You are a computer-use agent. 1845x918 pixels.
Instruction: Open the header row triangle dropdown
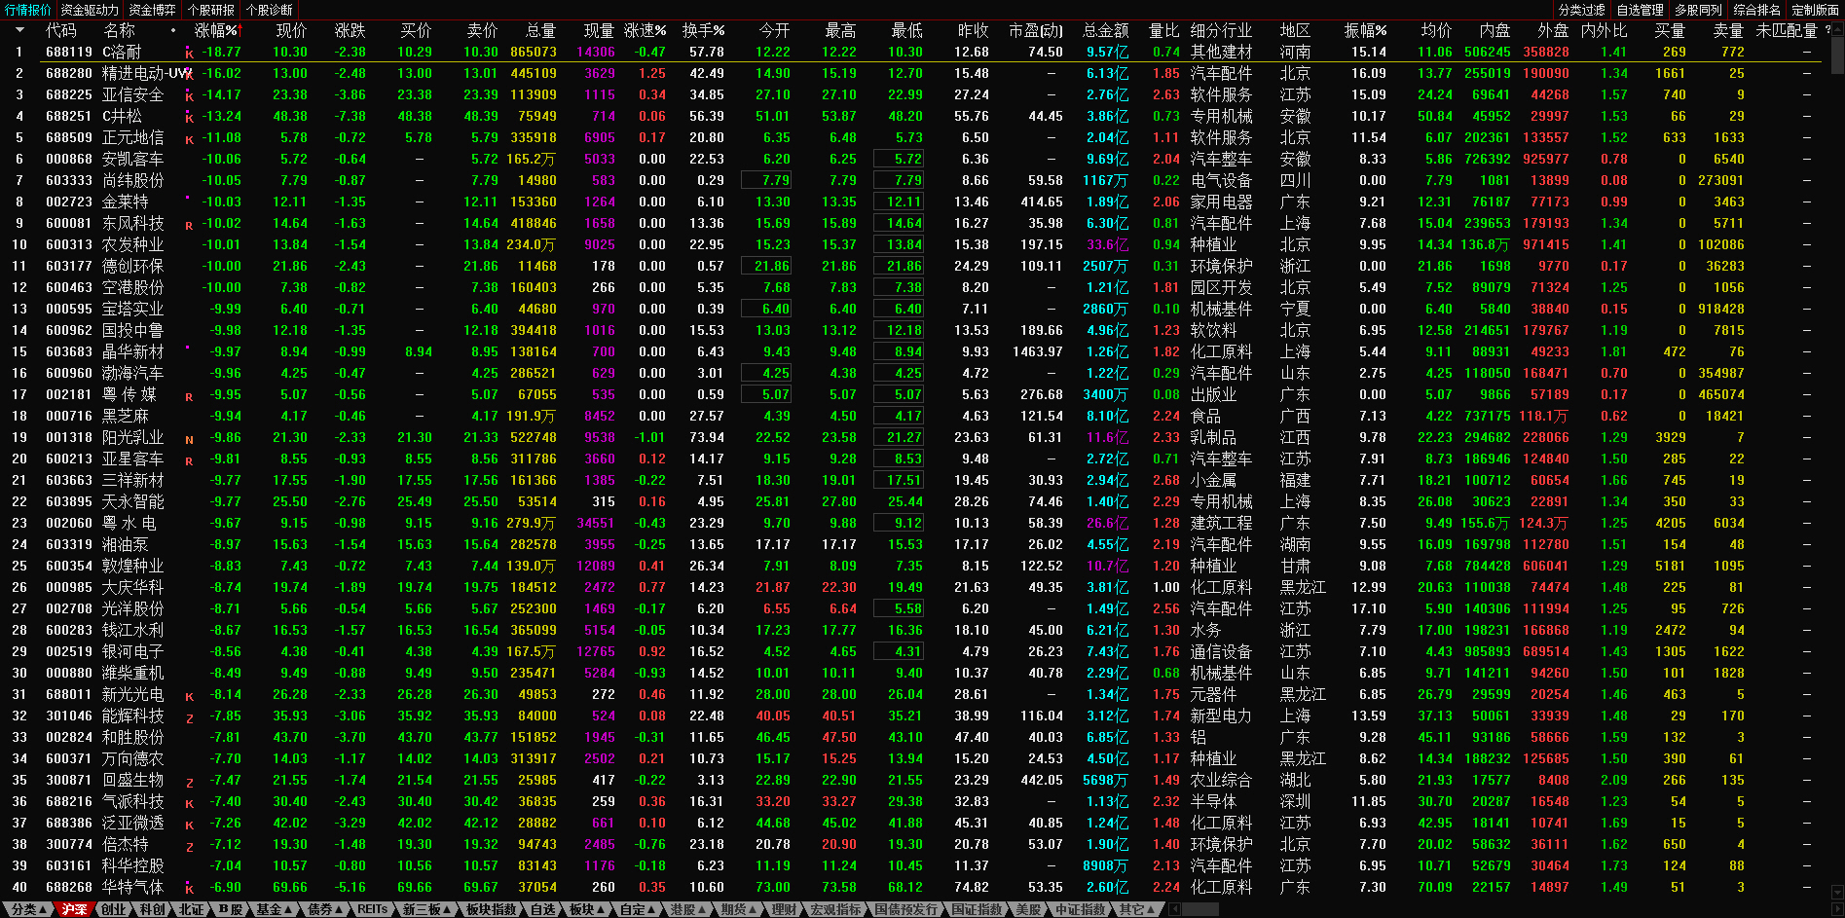19,30
